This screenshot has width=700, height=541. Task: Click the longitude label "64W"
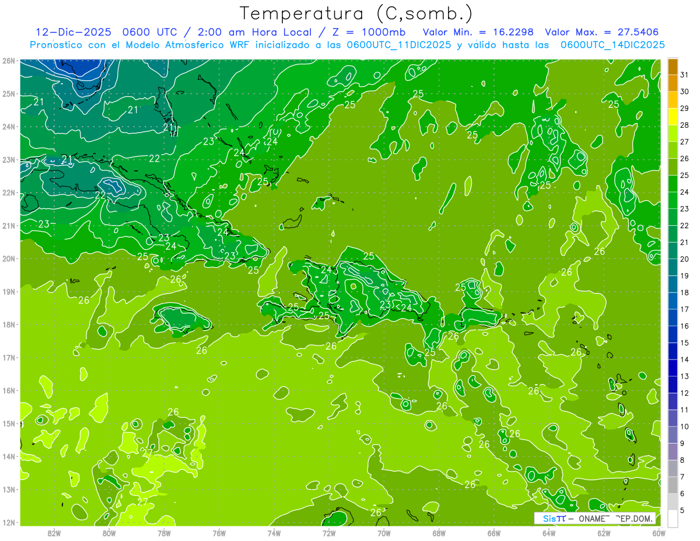point(549,532)
